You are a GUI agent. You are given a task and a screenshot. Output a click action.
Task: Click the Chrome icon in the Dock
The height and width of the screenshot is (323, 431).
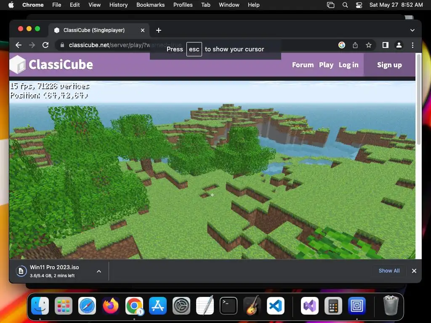click(134, 306)
